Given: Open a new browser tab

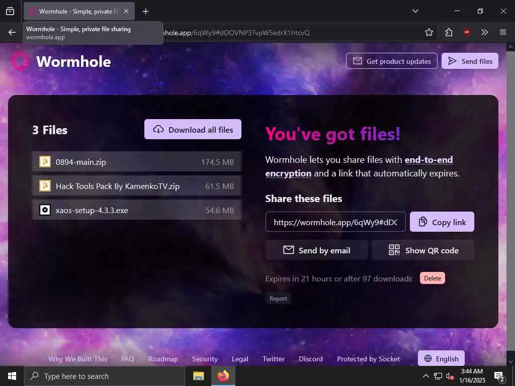Looking at the screenshot, I should 145,12.
